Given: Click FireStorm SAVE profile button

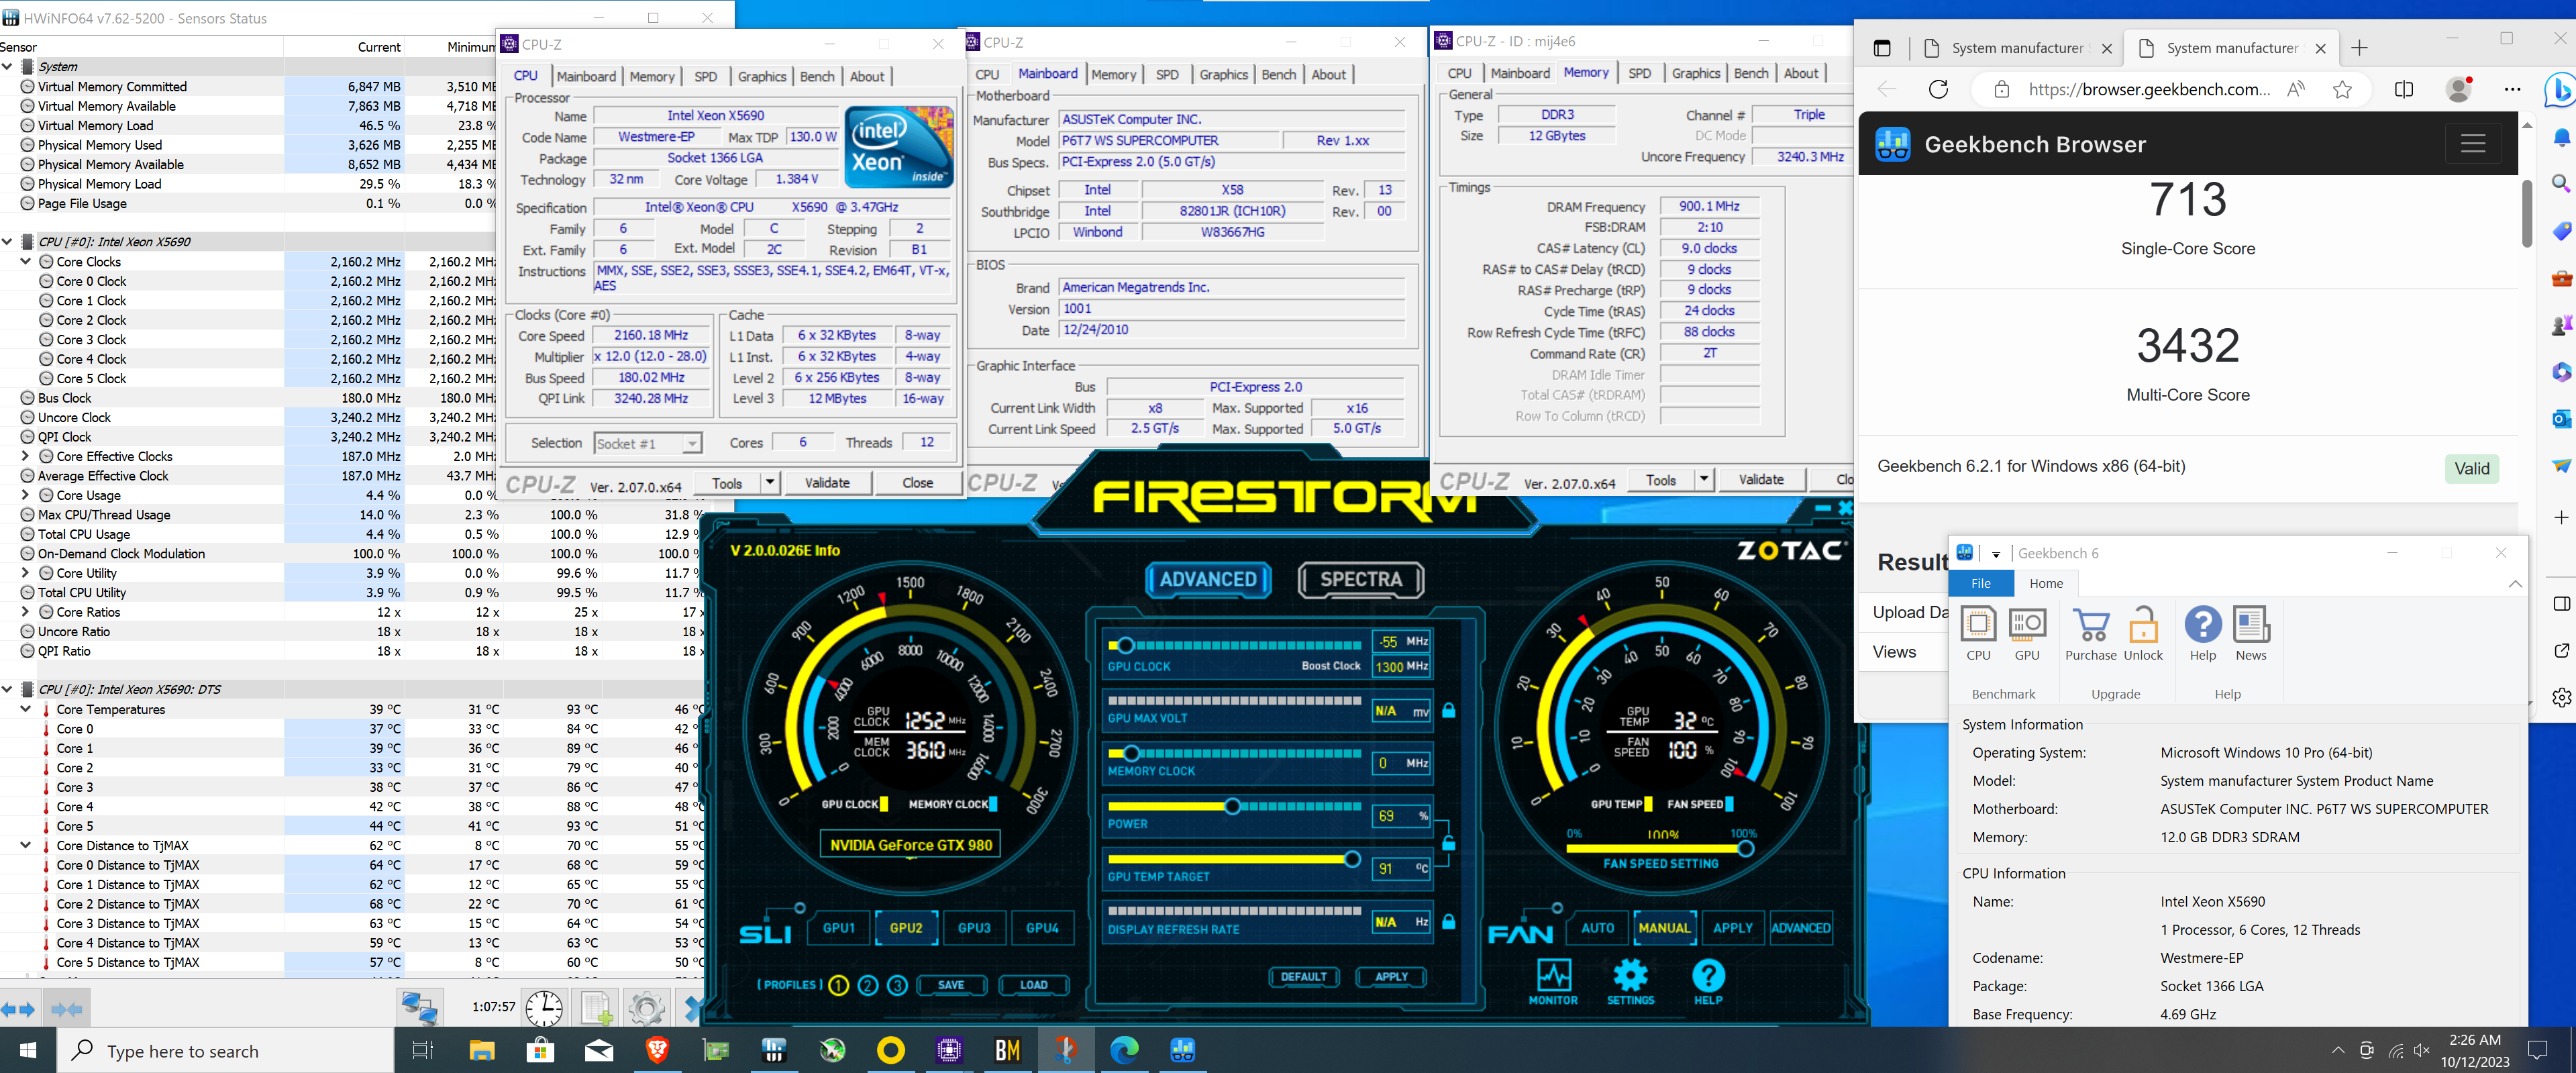Looking at the screenshot, I should (951, 985).
